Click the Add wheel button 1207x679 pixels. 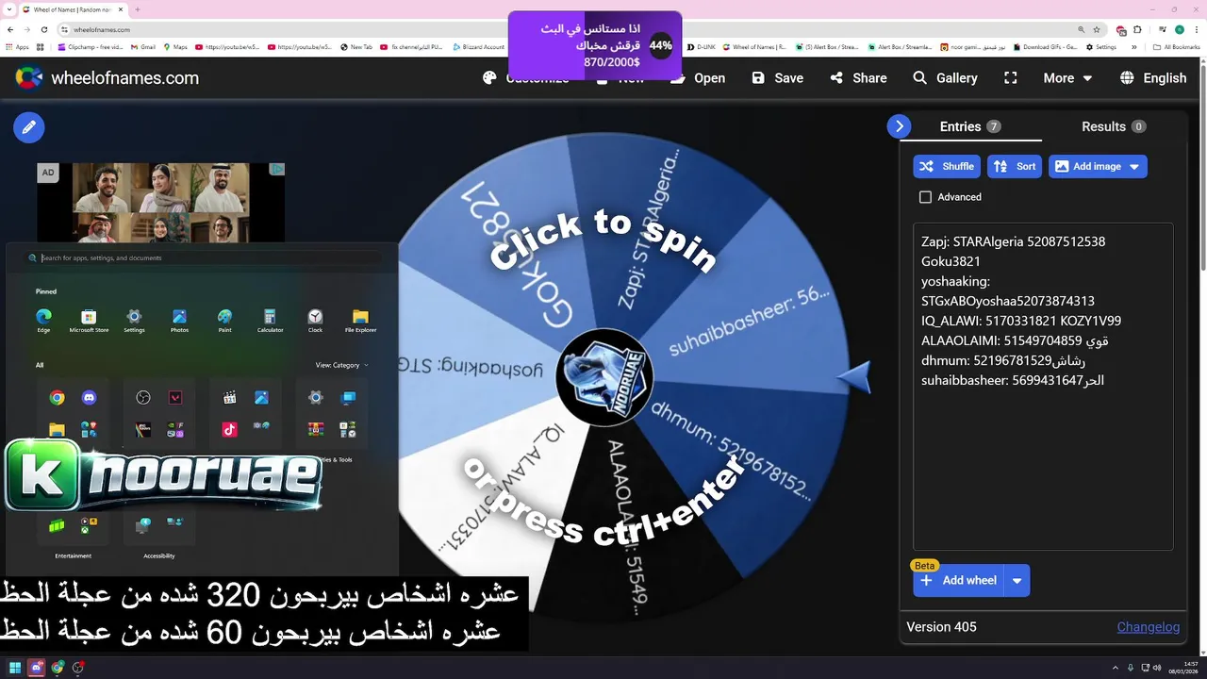pos(959,580)
